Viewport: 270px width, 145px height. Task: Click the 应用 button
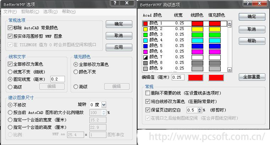coord(119,47)
